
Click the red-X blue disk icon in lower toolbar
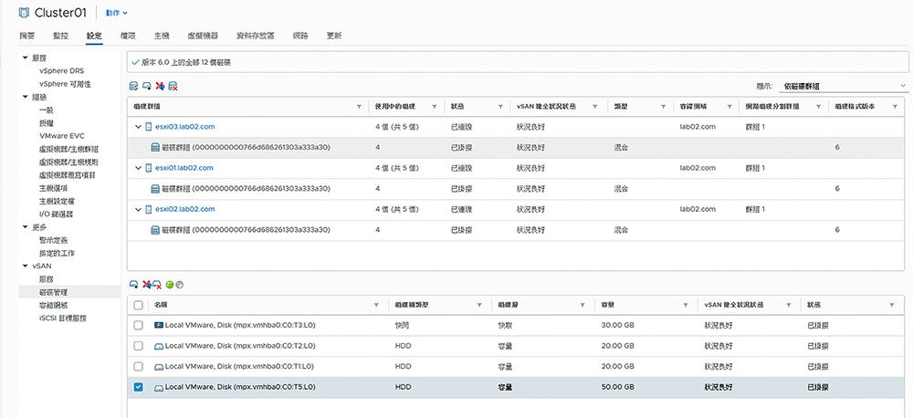pos(147,284)
